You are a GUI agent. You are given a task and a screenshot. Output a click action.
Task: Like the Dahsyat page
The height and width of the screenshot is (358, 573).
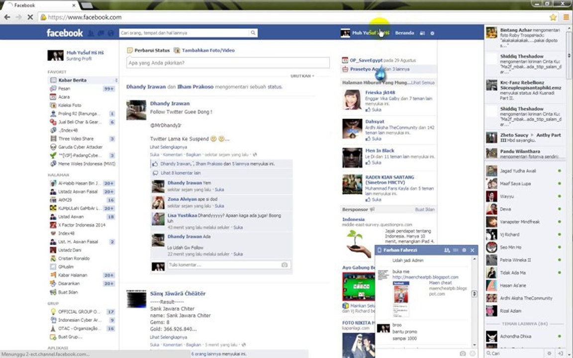click(x=374, y=139)
